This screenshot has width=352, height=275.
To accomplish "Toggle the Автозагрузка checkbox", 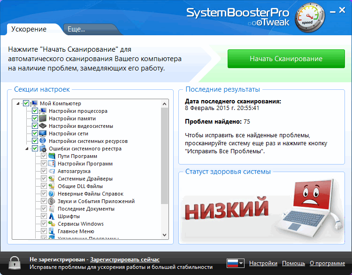I will coord(44,171).
